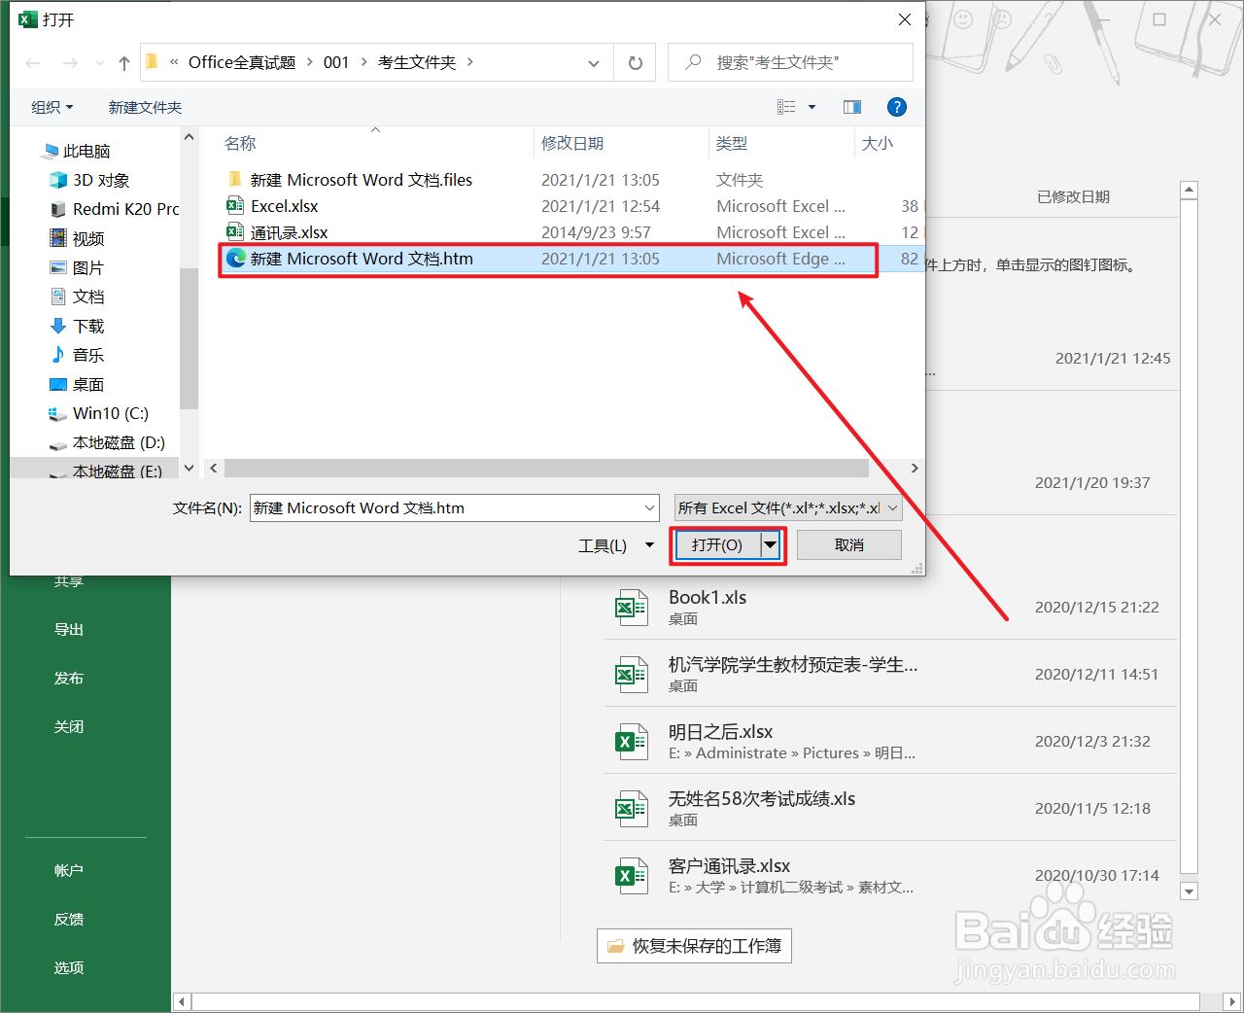Open recent file 明日之后.xlsx
This screenshot has width=1244, height=1013.
(889, 741)
